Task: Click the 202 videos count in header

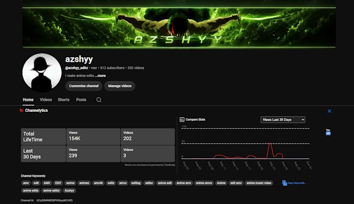Action: click(136, 68)
